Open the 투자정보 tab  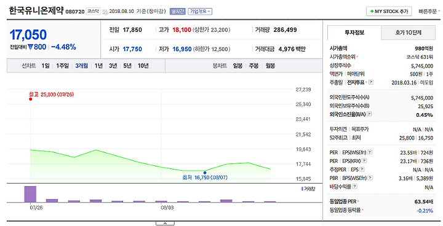(354, 33)
